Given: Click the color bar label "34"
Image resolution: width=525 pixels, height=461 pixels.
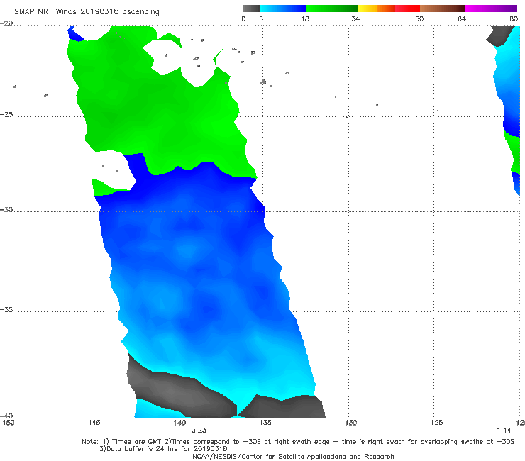Looking at the screenshot, I should point(355,18).
